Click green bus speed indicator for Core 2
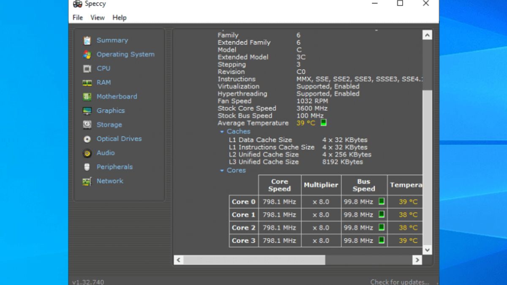507x285 pixels. click(x=382, y=227)
